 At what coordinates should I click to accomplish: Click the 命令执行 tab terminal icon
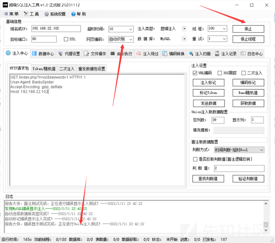click(x=112, y=53)
